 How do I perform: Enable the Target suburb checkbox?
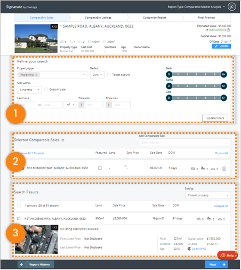pos(109,75)
